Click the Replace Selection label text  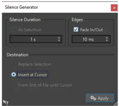35,64
